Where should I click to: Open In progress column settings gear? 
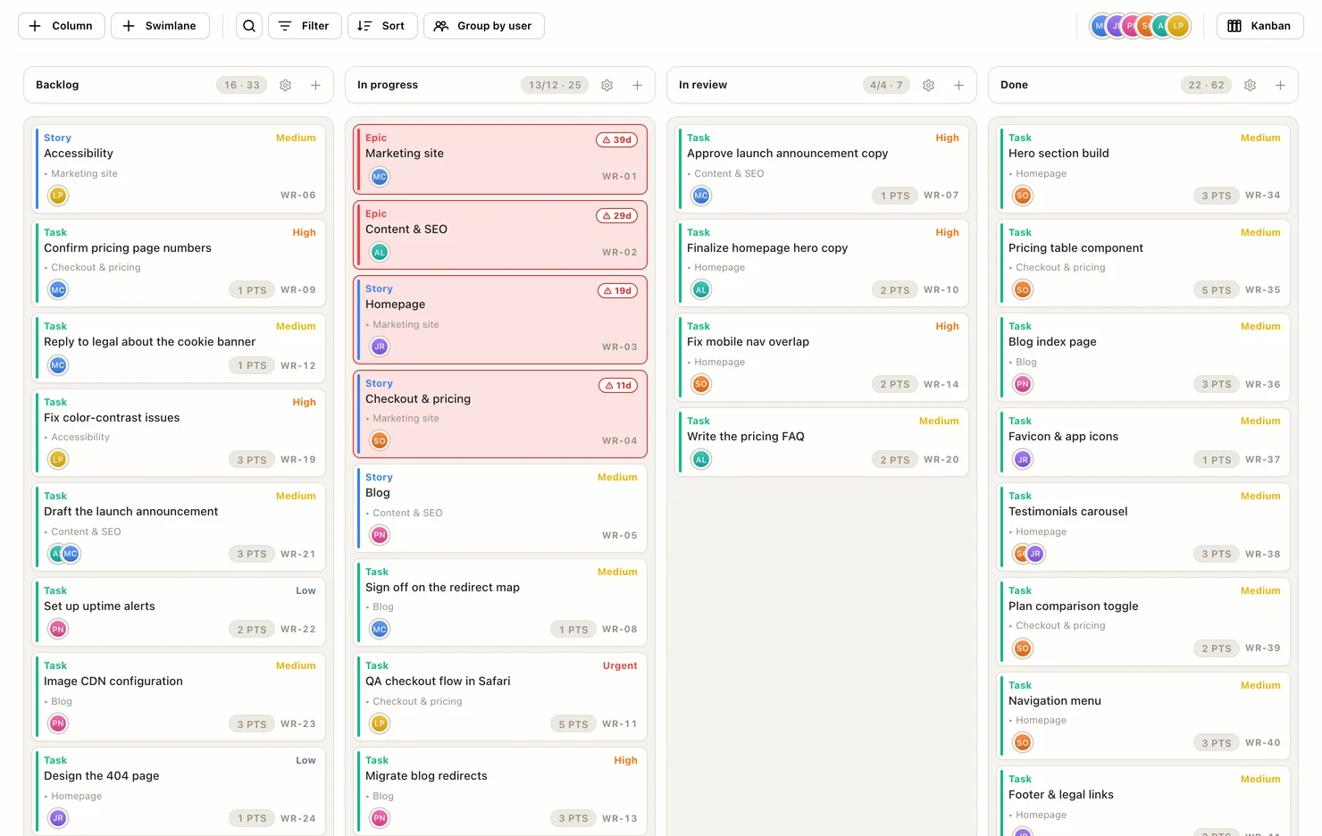coord(607,85)
